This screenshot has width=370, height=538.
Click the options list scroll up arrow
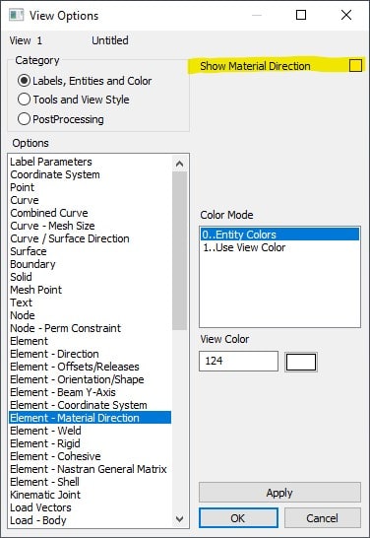179,164
